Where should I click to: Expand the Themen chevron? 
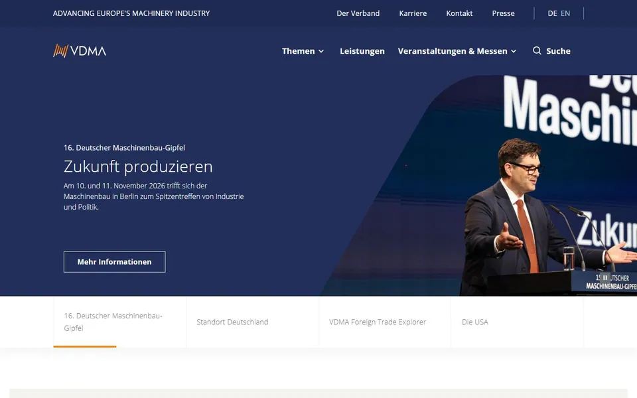point(321,51)
